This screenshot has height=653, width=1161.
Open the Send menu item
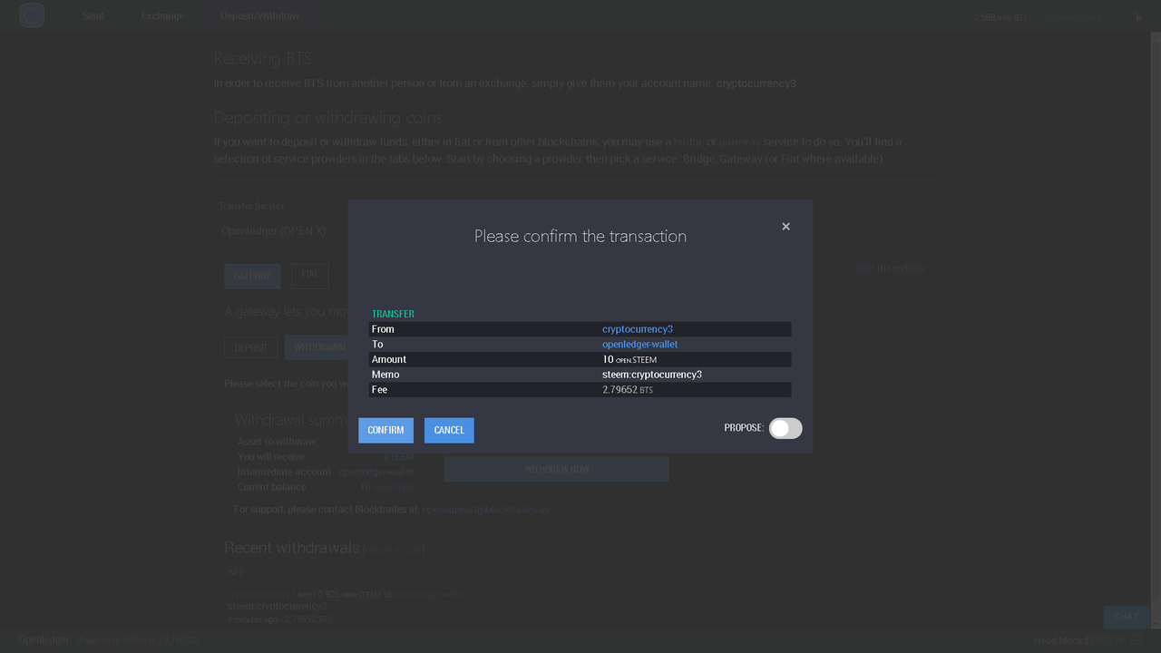(93, 16)
